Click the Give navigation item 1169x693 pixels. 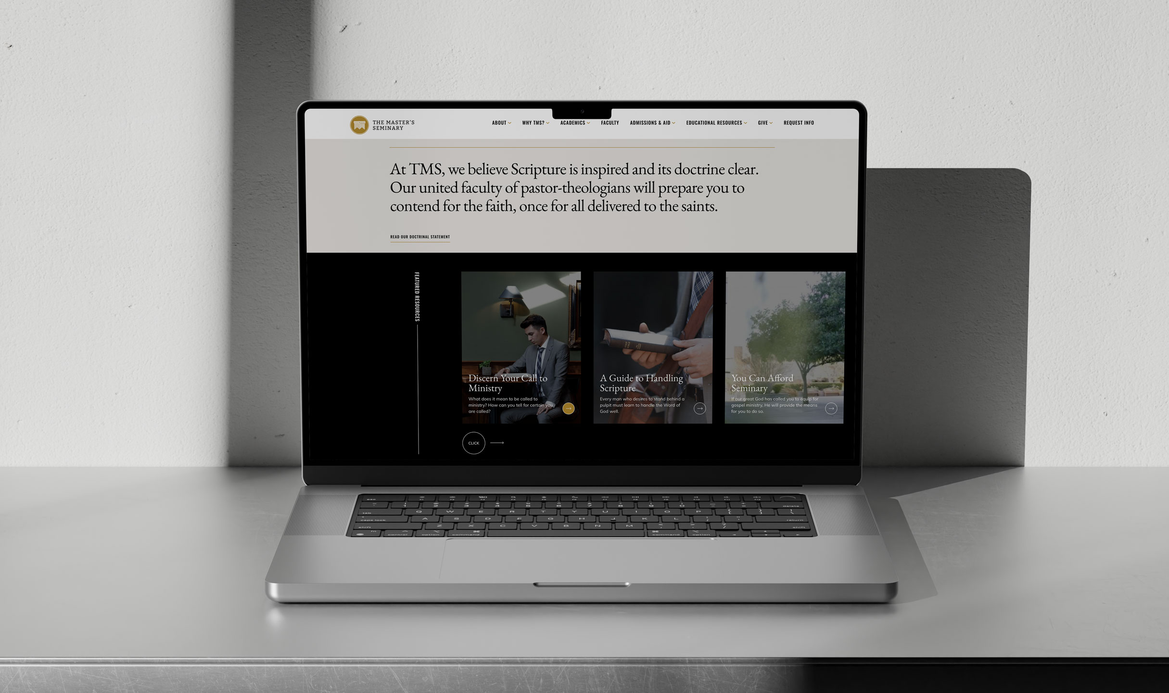coord(762,123)
